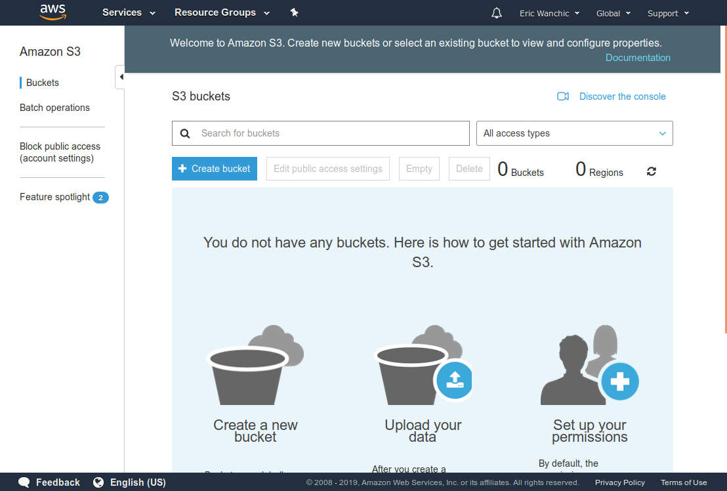
Task: Open the notifications bell icon
Action: (497, 13)
